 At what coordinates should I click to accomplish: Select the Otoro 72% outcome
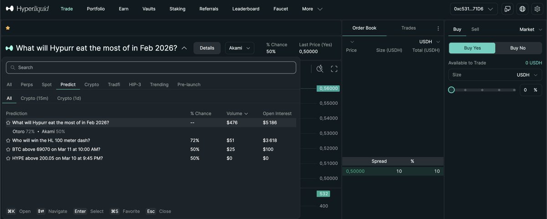click(x=23, y=131)
